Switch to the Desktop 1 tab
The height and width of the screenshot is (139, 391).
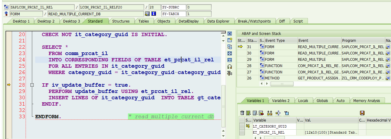(21, 21)
